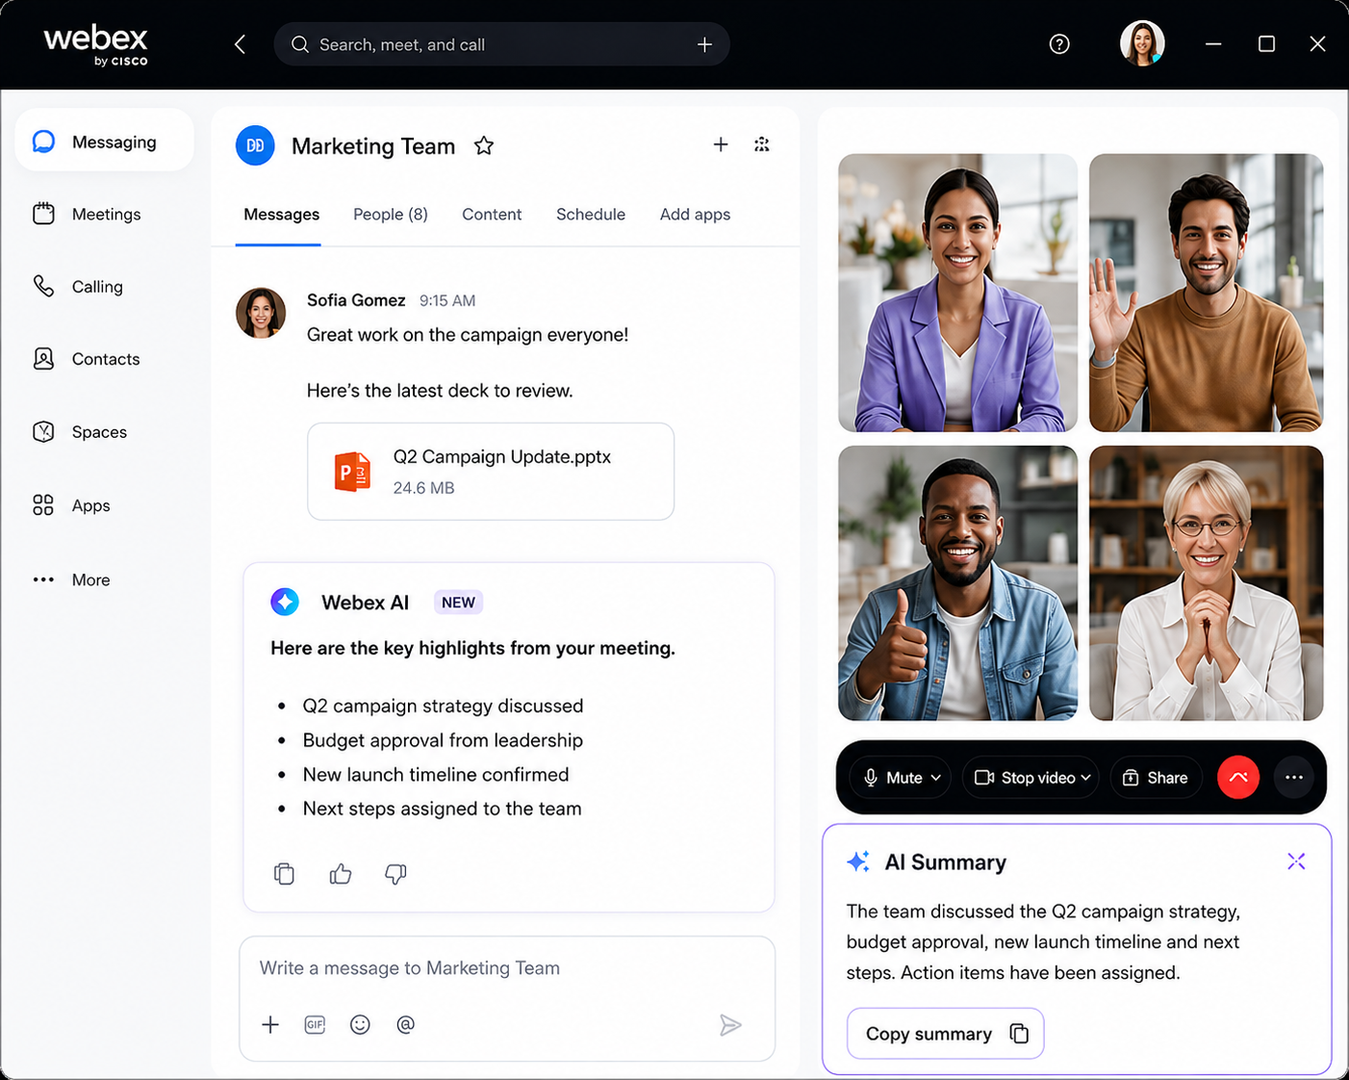1349x1080 pixels.
Task: Click the Copy summary button
Action: point(945,1034)
